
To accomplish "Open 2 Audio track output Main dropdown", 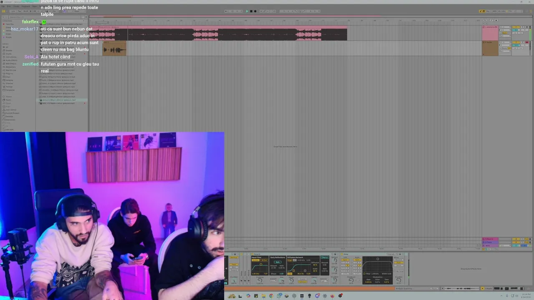I will pyautogui.click(x=505, y=51).
